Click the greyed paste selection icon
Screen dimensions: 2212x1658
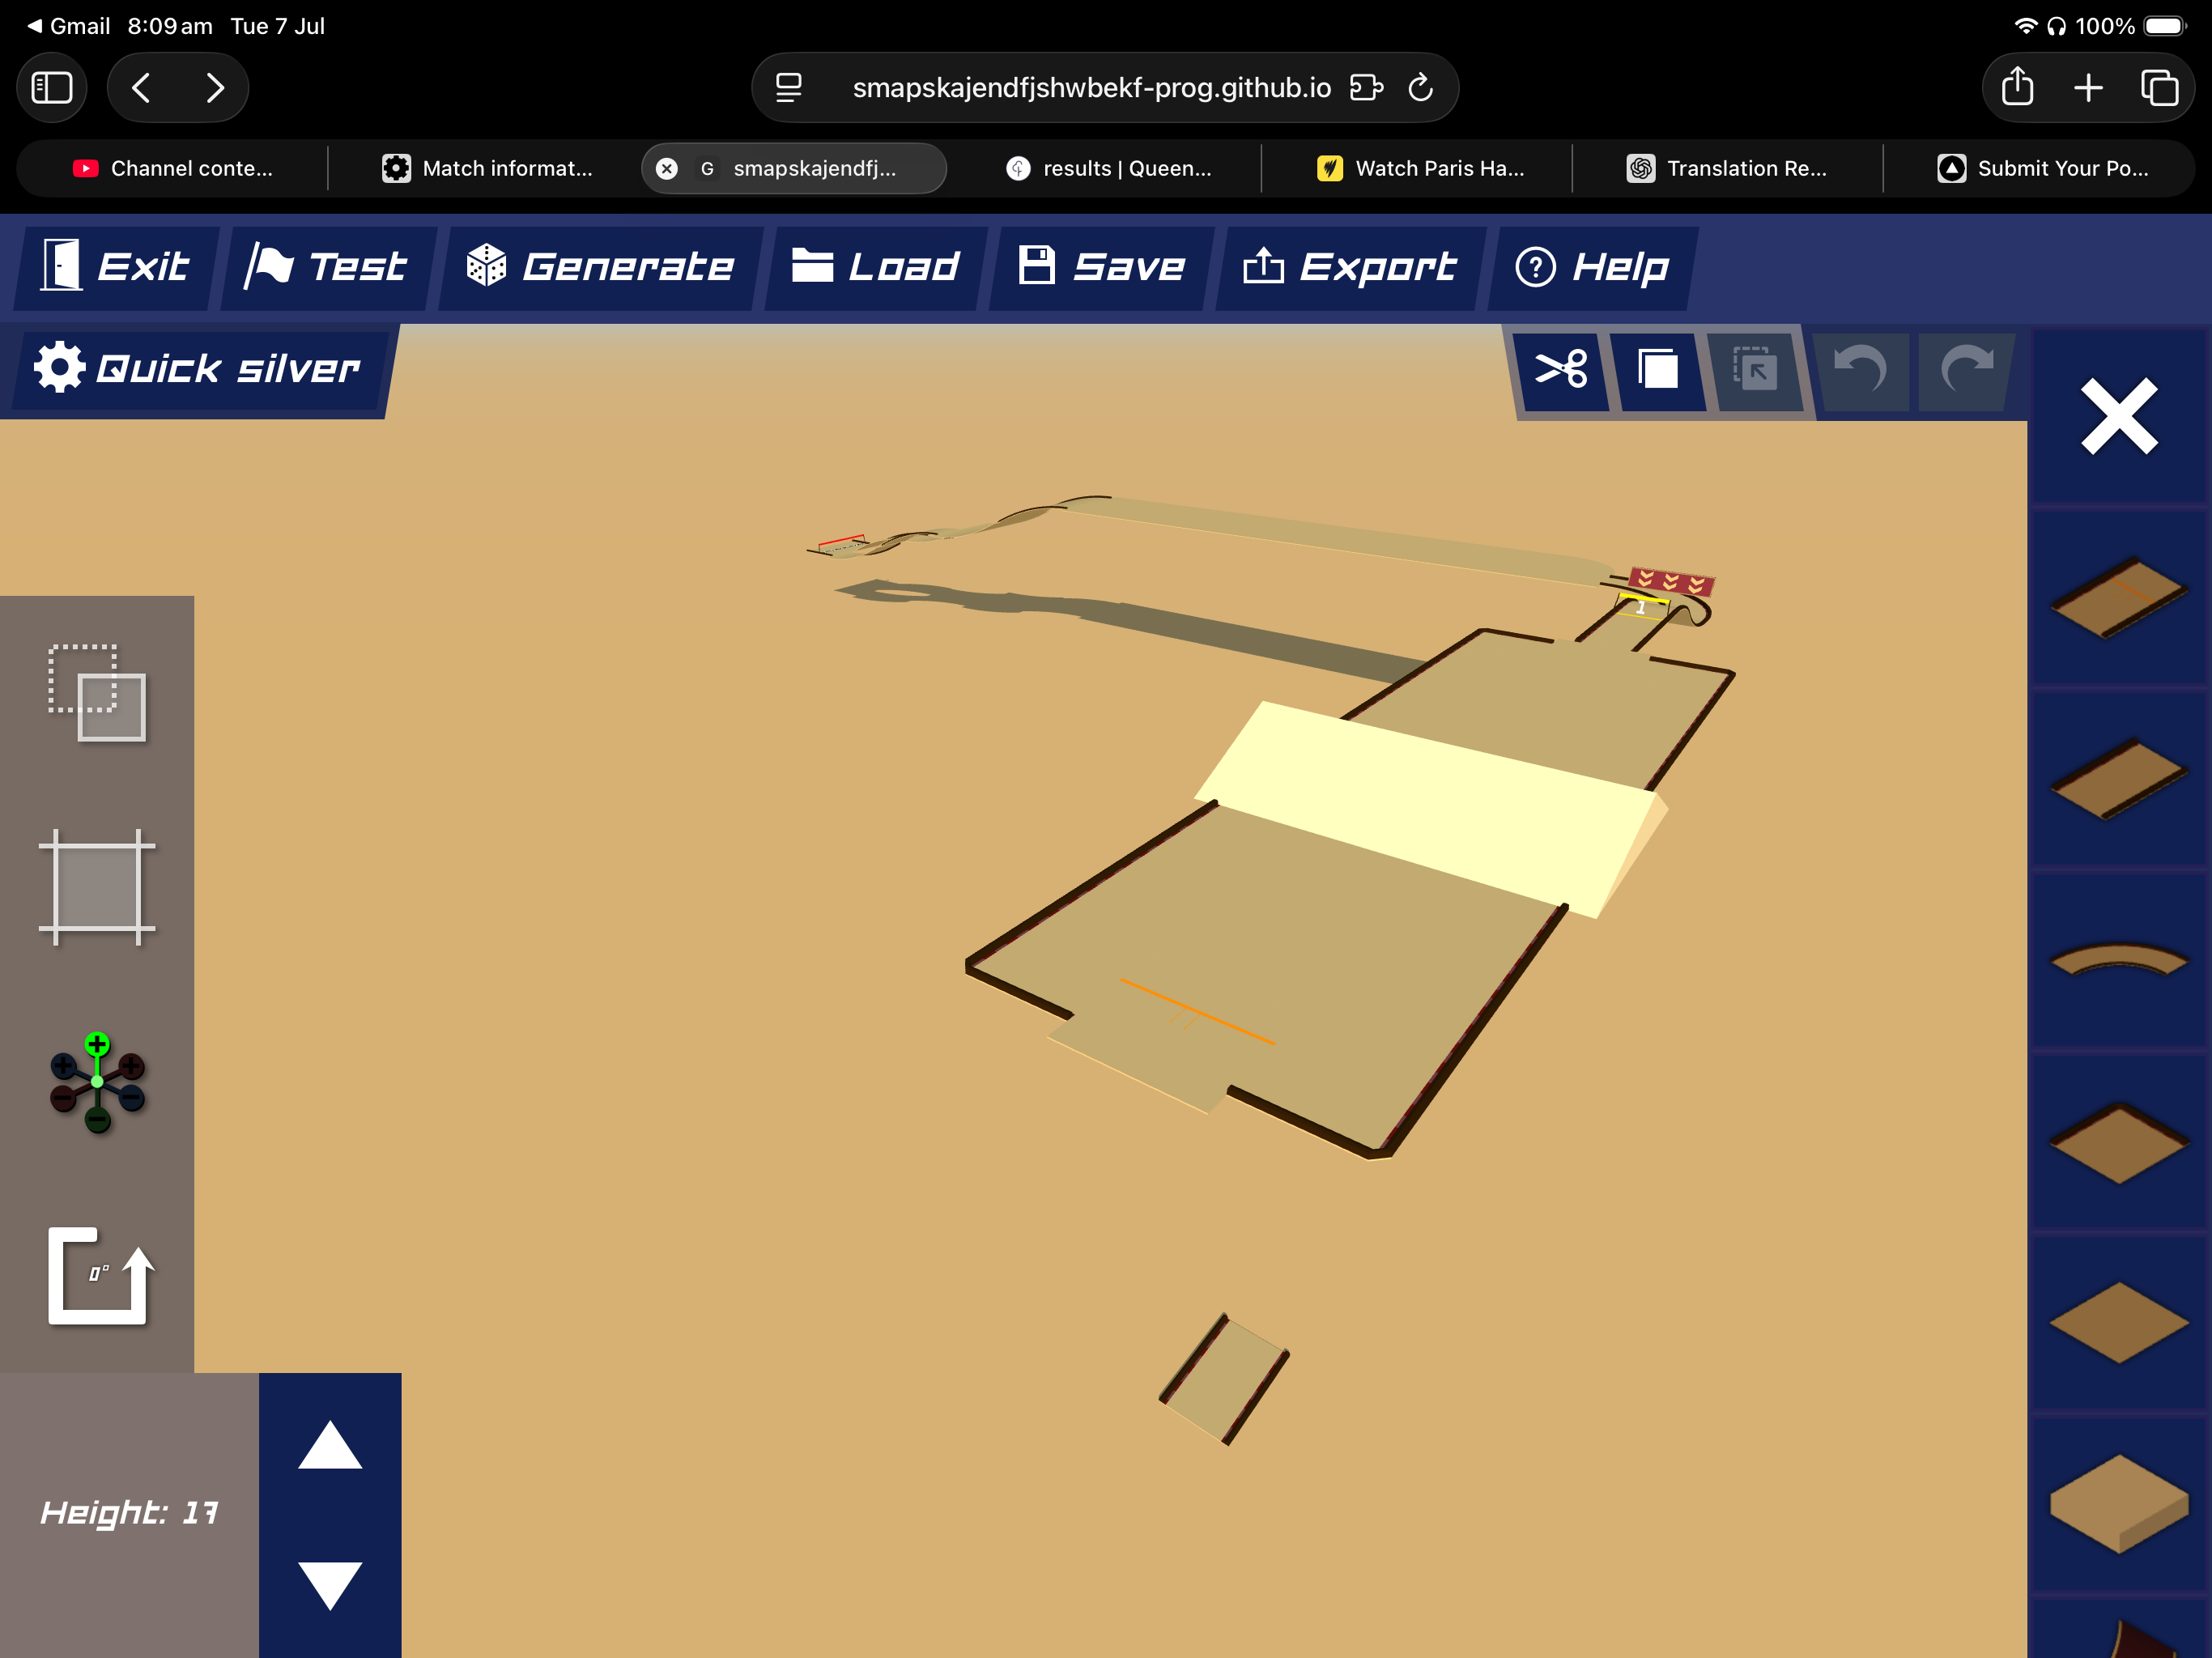[x=1755, y=370]
